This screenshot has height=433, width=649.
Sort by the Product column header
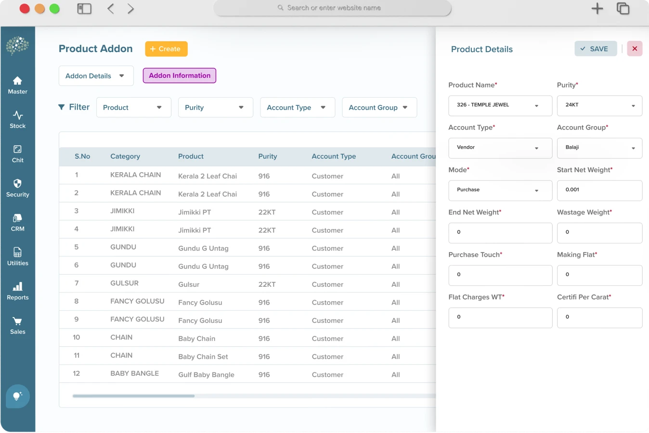click(191, 156)
